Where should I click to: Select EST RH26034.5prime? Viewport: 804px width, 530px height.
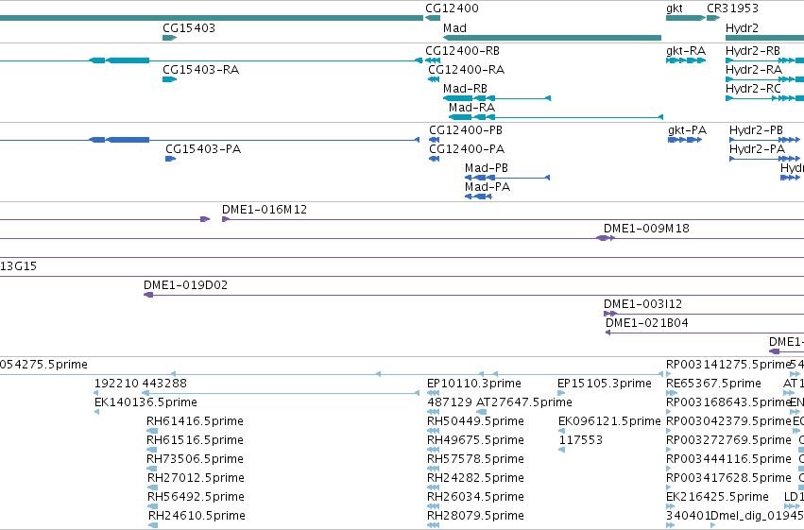476,497
